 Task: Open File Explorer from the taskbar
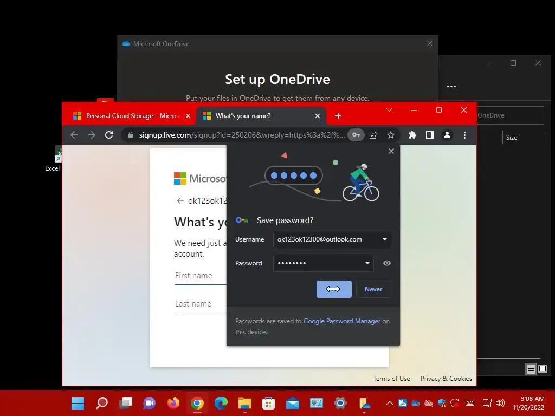point(245,403)
